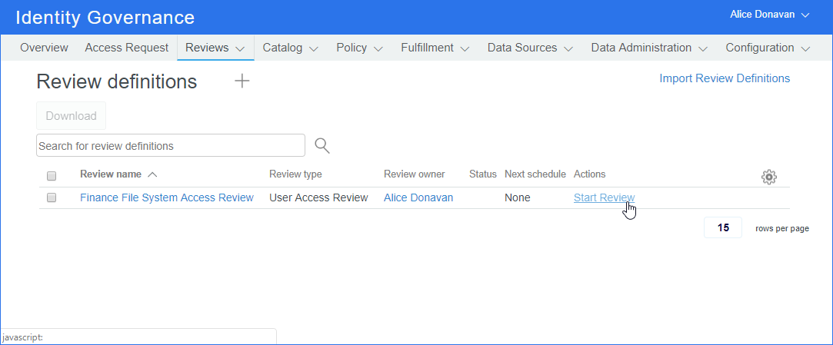Viewport: 833px width, 345px height.
Task: Focus the review definitions search field
Action: pos(171,145)
